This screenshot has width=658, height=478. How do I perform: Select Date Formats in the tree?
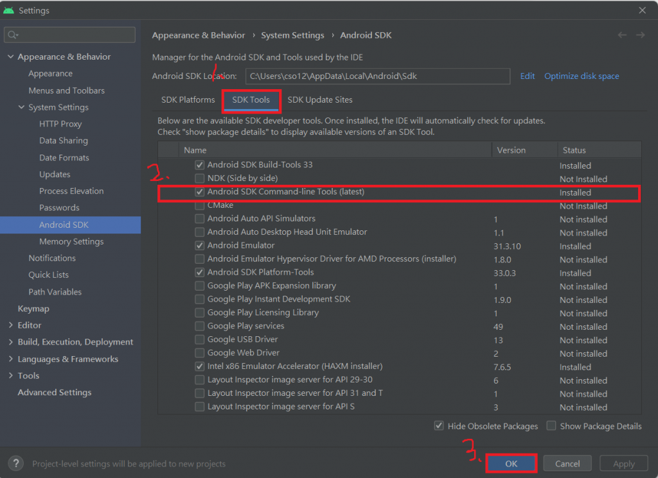pyautogui.click(x=64, y=158)
